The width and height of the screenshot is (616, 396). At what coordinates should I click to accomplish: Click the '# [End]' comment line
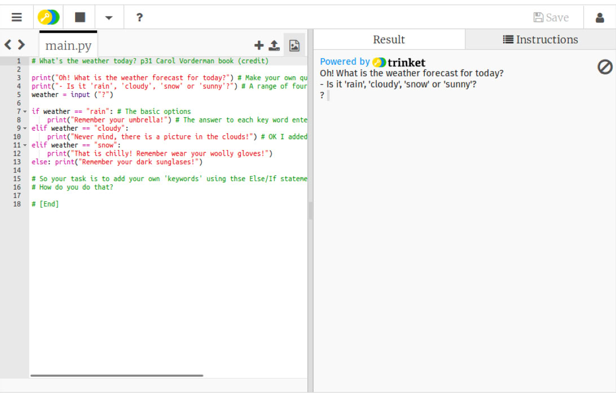[45, 204]
